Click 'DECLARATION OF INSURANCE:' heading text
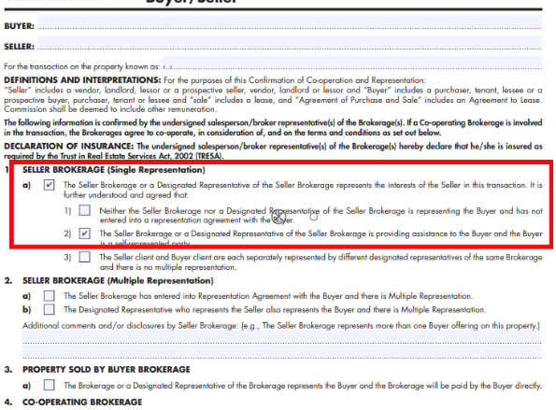556x410 pixels. (x=69, y=146)
